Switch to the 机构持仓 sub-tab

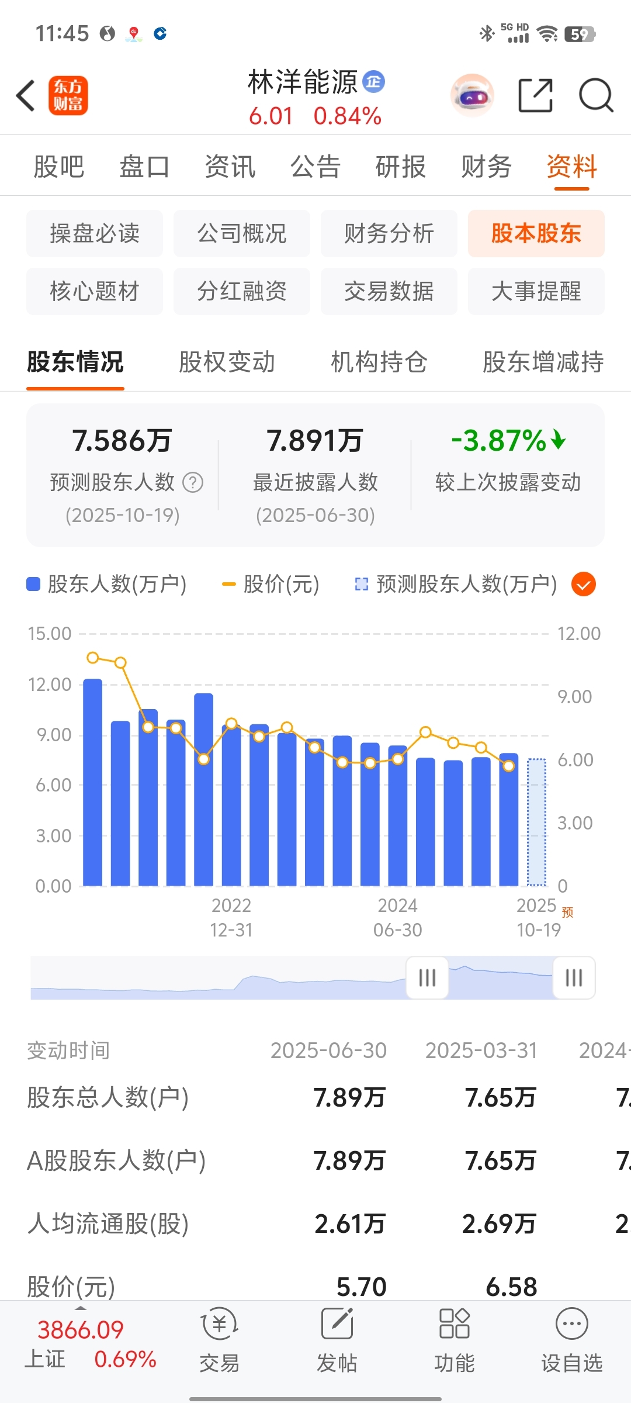pos(379,362)
